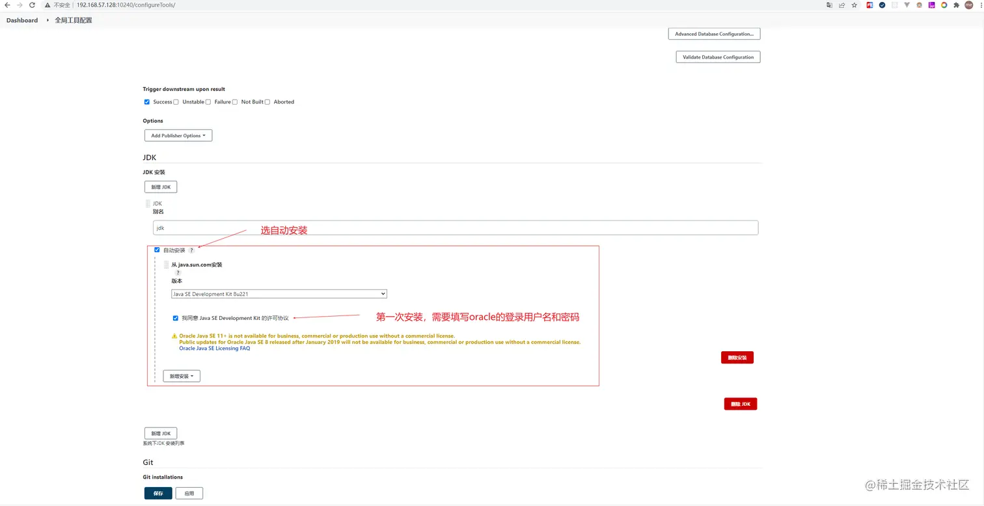Click the not-secure warning icon in address bar

tap(48, 5)
